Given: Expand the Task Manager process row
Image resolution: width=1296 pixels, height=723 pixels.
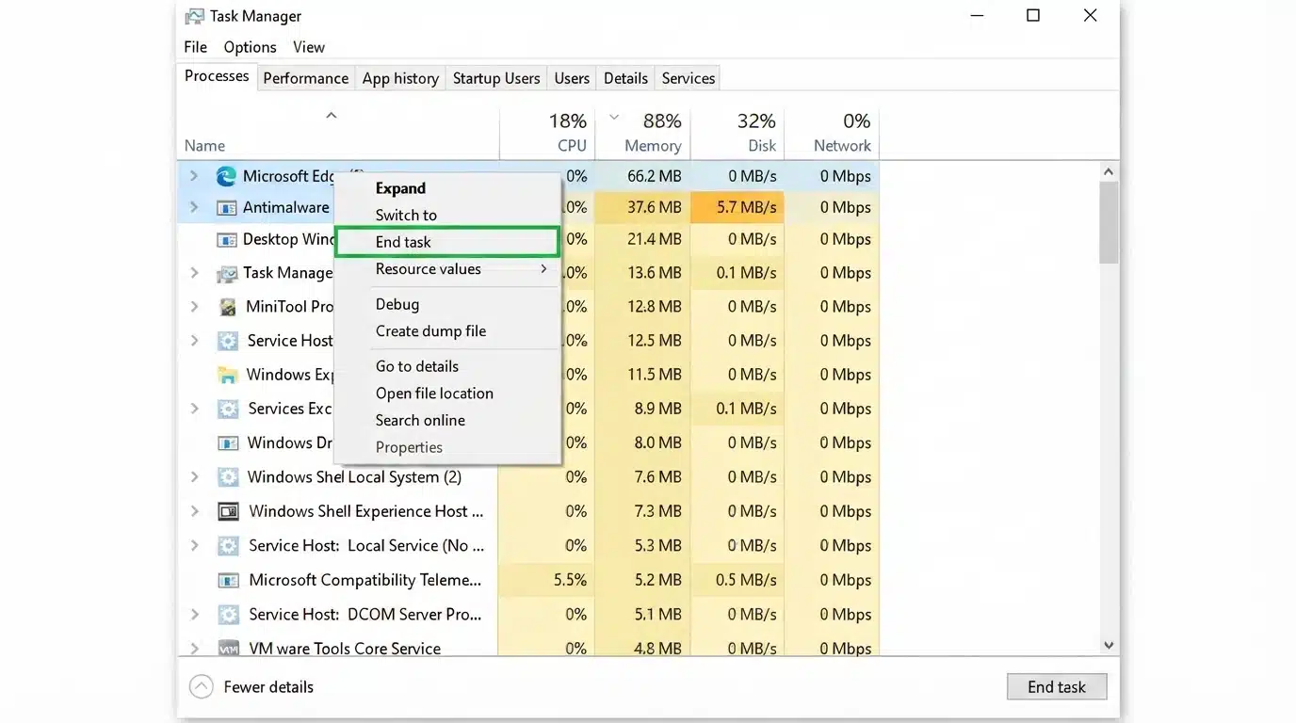Looking at the screenshot, I should pyautogui.click(x=194, y=273).
